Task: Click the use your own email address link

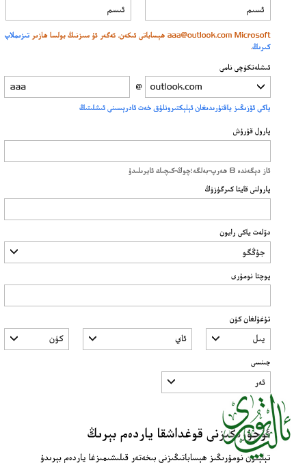Action: pos(175,108)
